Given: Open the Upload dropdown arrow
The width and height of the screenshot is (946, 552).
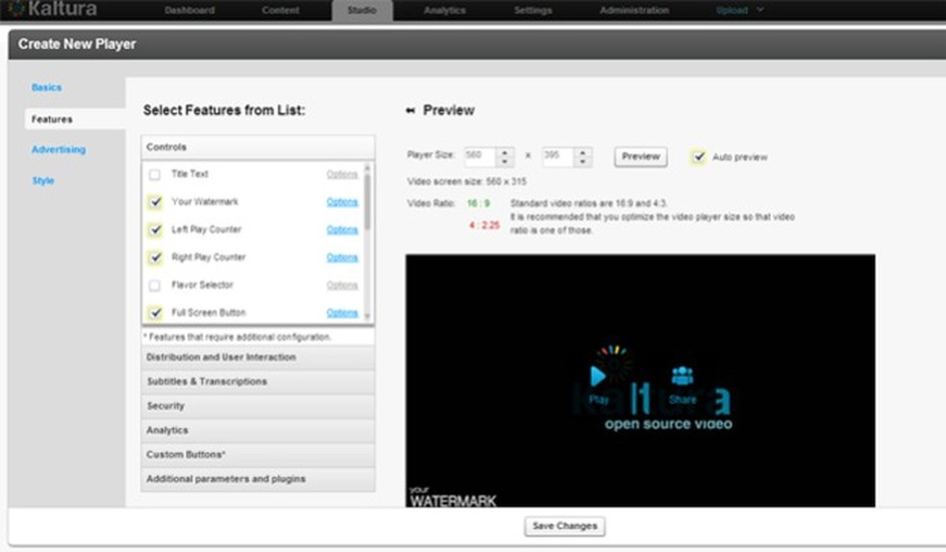Looking at the screenshot, I should pyautogui.click(x=759, y=10).
